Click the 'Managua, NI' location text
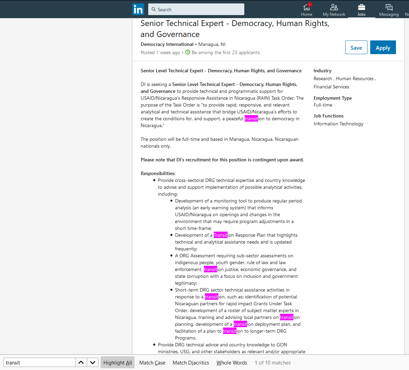 pos(212,44)
